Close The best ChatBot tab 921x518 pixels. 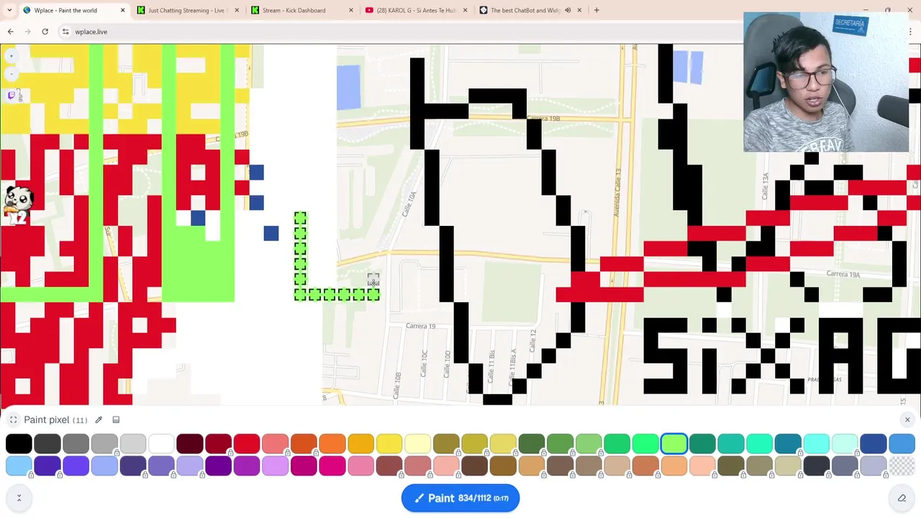click(580, 10)
